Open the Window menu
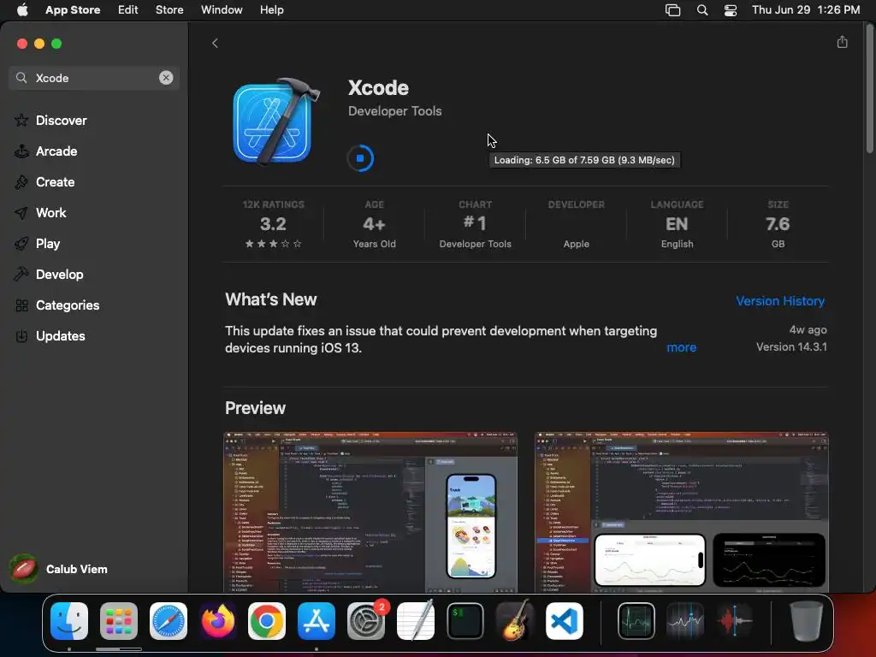The height and width of the screenshot is (657, 876). click(222, 10)
